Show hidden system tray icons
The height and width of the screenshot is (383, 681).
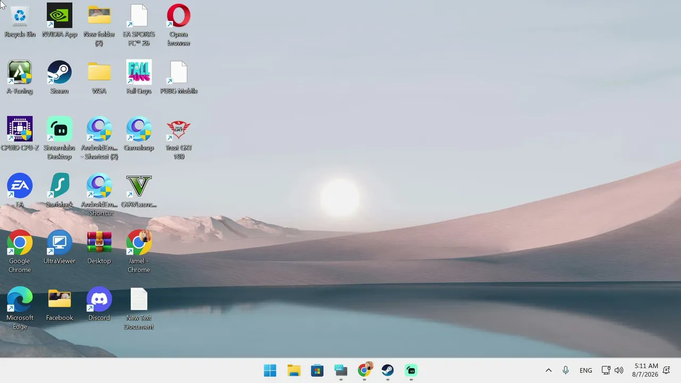click(549, 370)
